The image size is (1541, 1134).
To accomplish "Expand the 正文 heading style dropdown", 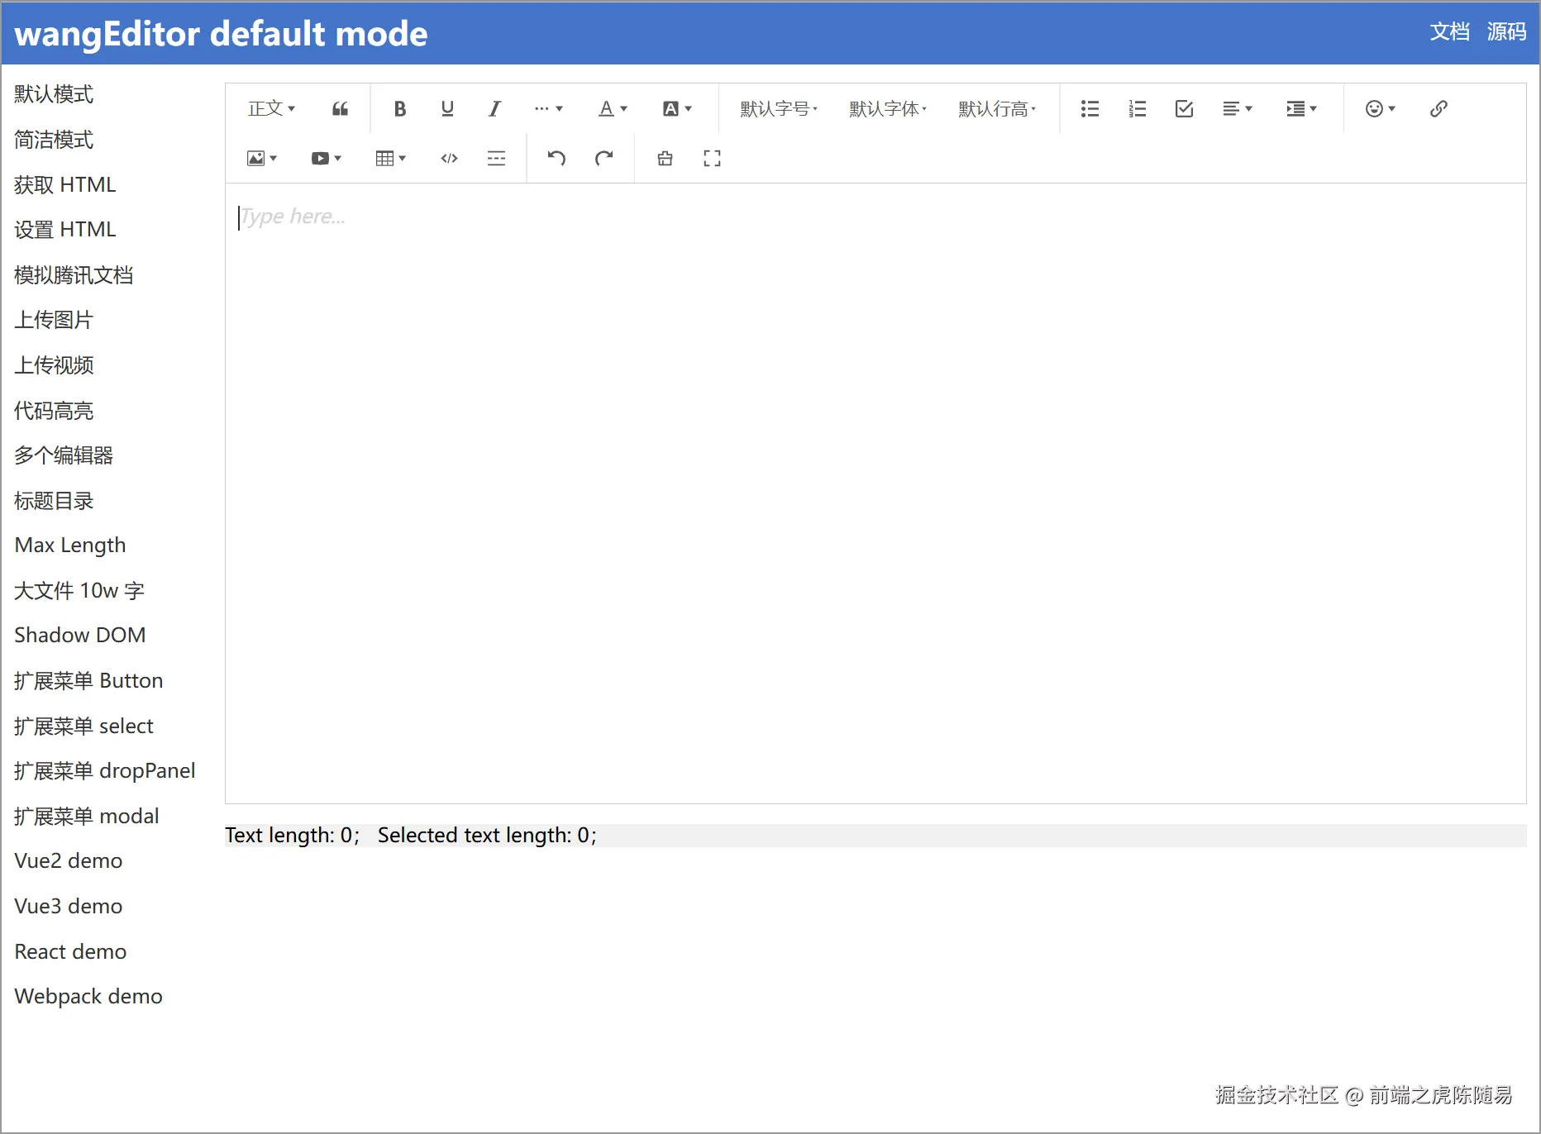I will (271, 109).
